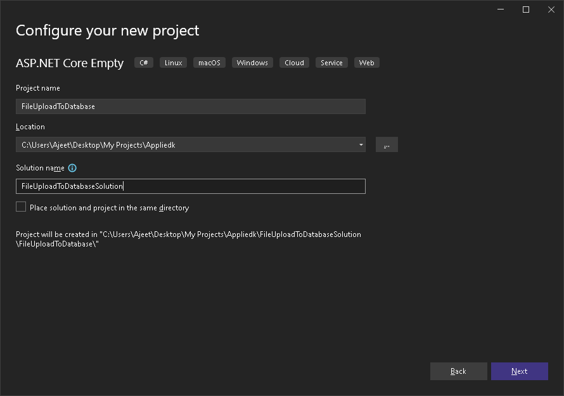
Task: Select the Windows tag
Action: coord(252,63)
